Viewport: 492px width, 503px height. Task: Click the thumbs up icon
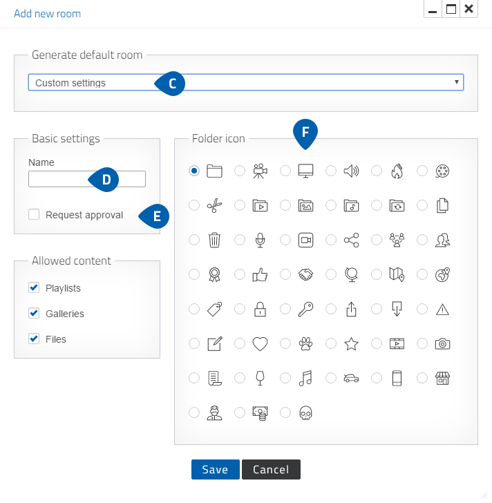click(x=260, y=274)
